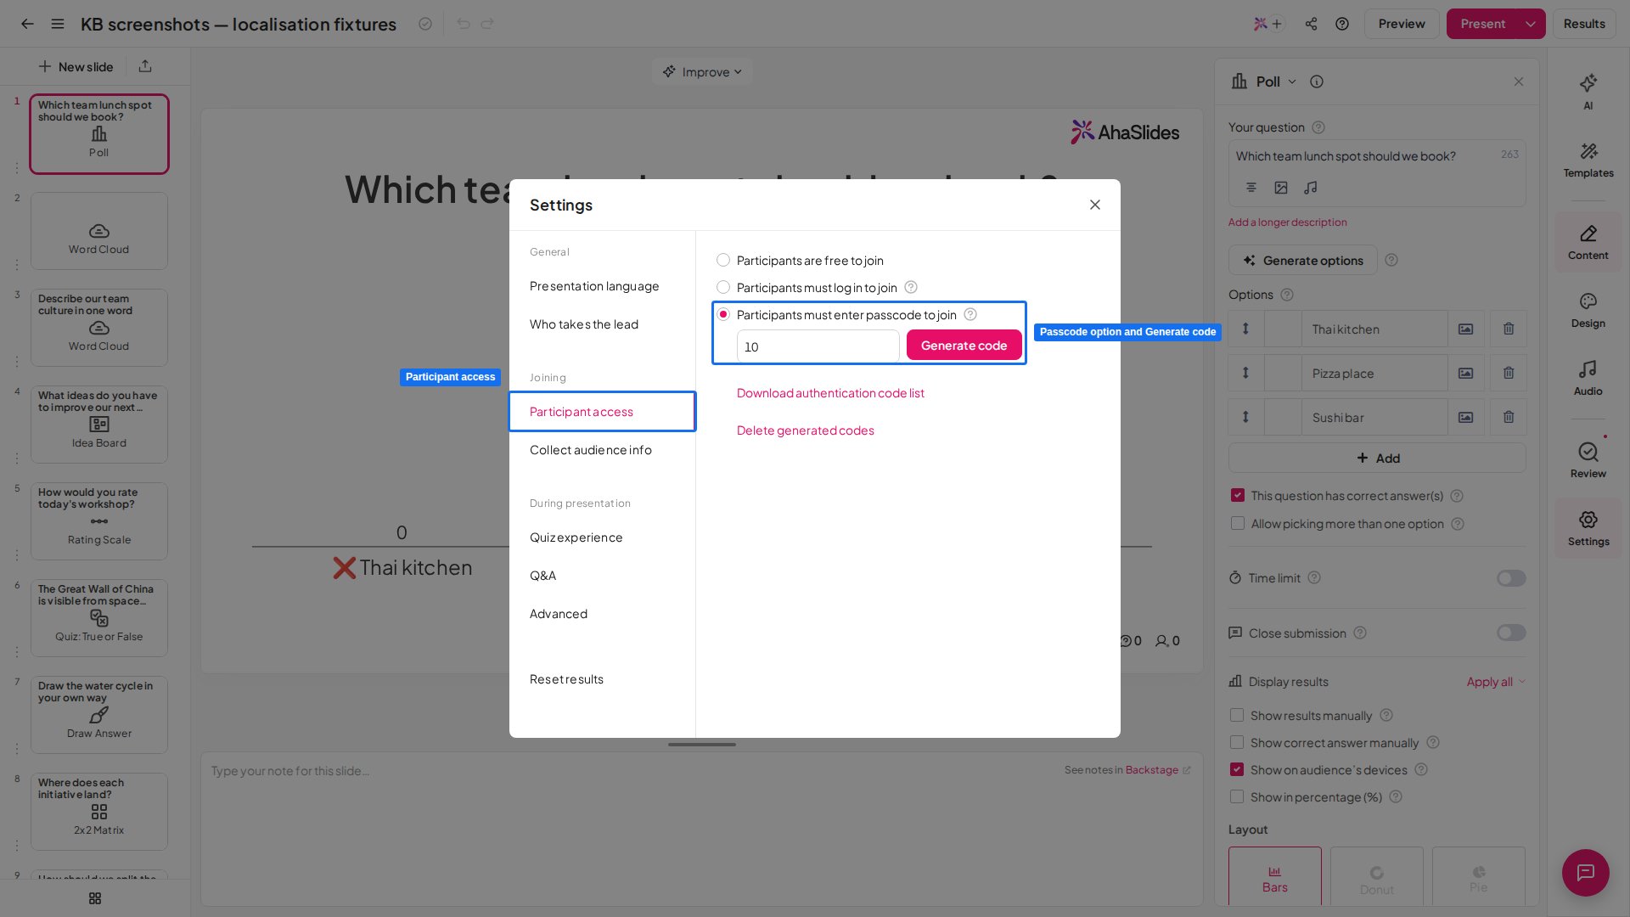Click grid view icon at bottom of slide list
1630x917 pixels.
(x=95, y=898)
